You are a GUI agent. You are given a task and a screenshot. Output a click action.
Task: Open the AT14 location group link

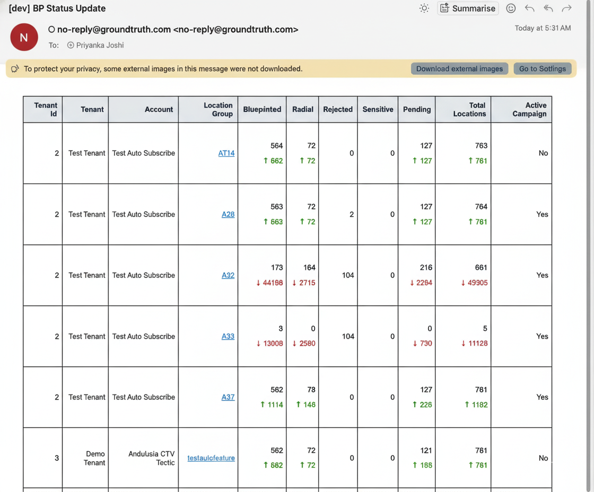pos(226,153)
